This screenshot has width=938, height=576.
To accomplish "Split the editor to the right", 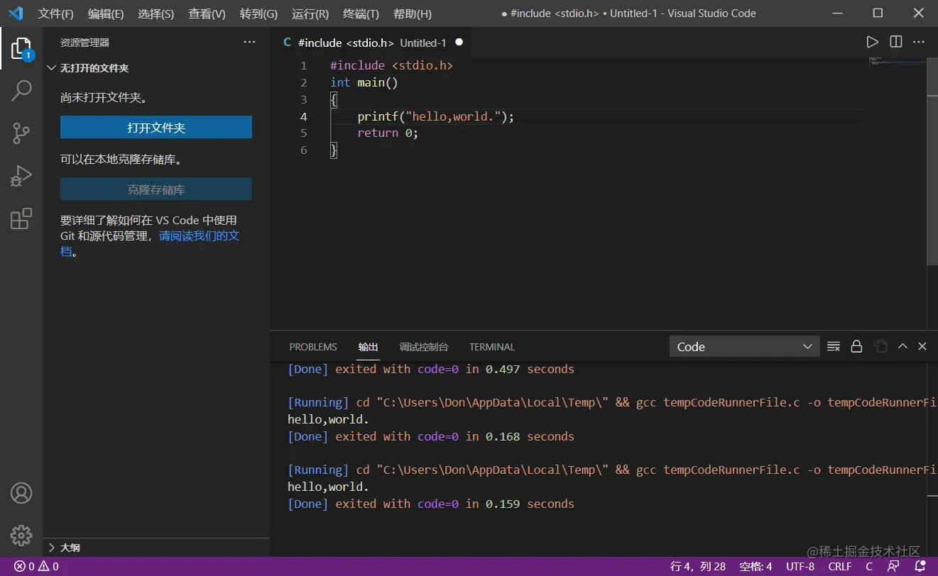I will 896,43.
